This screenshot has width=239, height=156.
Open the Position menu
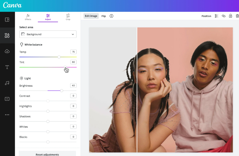pos(206,16)
